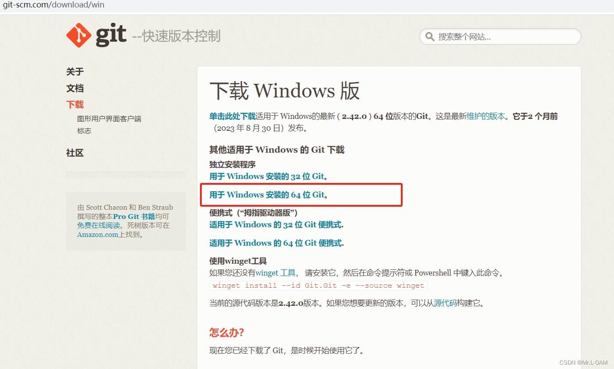Open the "维护的版本" link
This screenshot has height=369, width=614.
pyautogui.click(x=486, y=116)
